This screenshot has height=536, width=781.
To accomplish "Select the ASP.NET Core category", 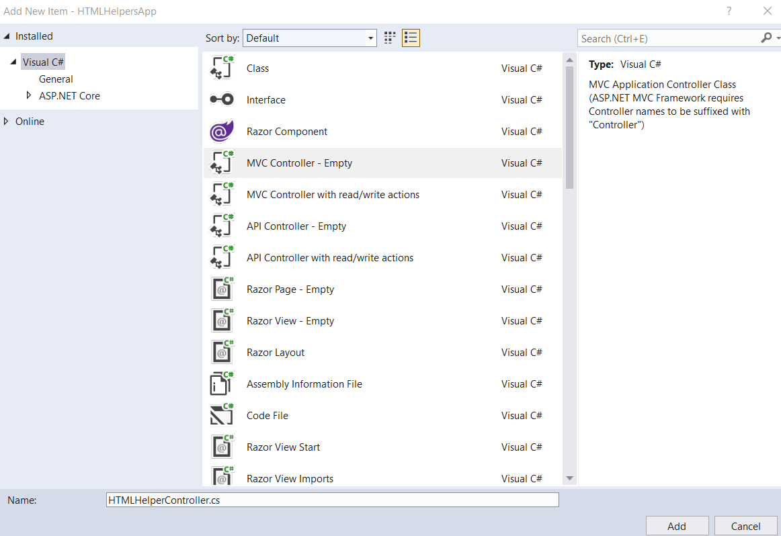I will pyautogui.click(x=69, y=95).
